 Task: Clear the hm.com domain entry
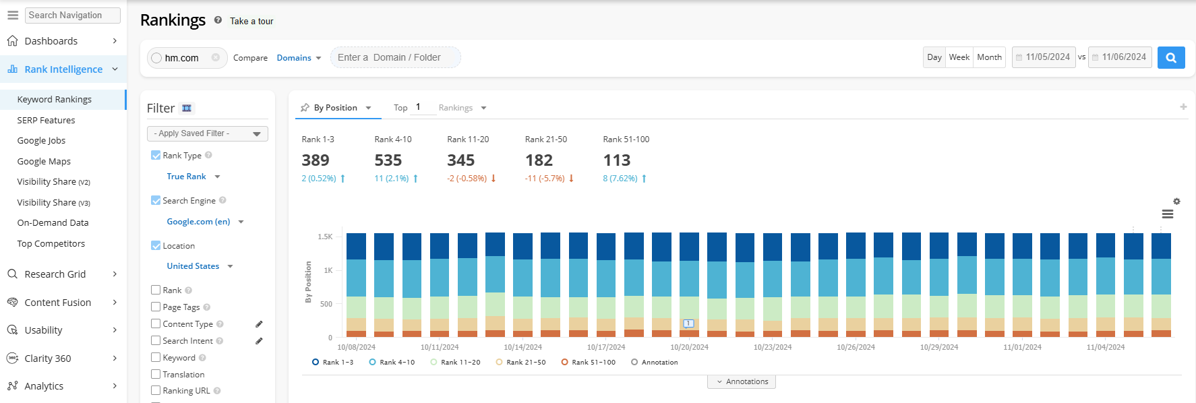216,57
